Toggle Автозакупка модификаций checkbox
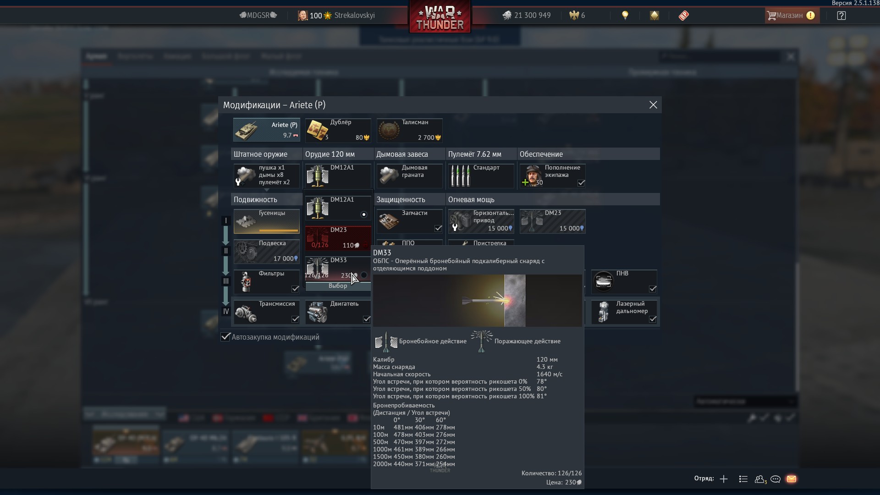The image size is (880, 495). click(x=225, y=337)
